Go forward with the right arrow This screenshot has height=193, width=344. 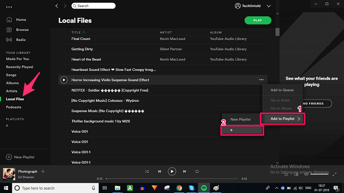coord(65,6)
